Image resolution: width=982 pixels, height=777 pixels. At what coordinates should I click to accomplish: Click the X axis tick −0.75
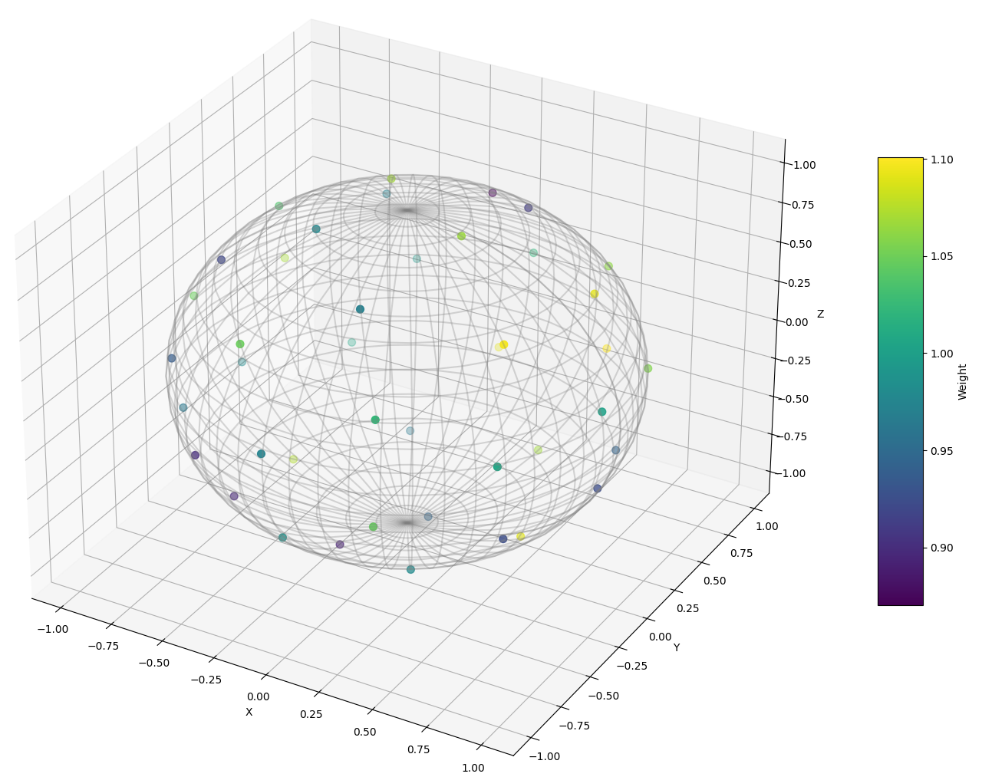103,646
